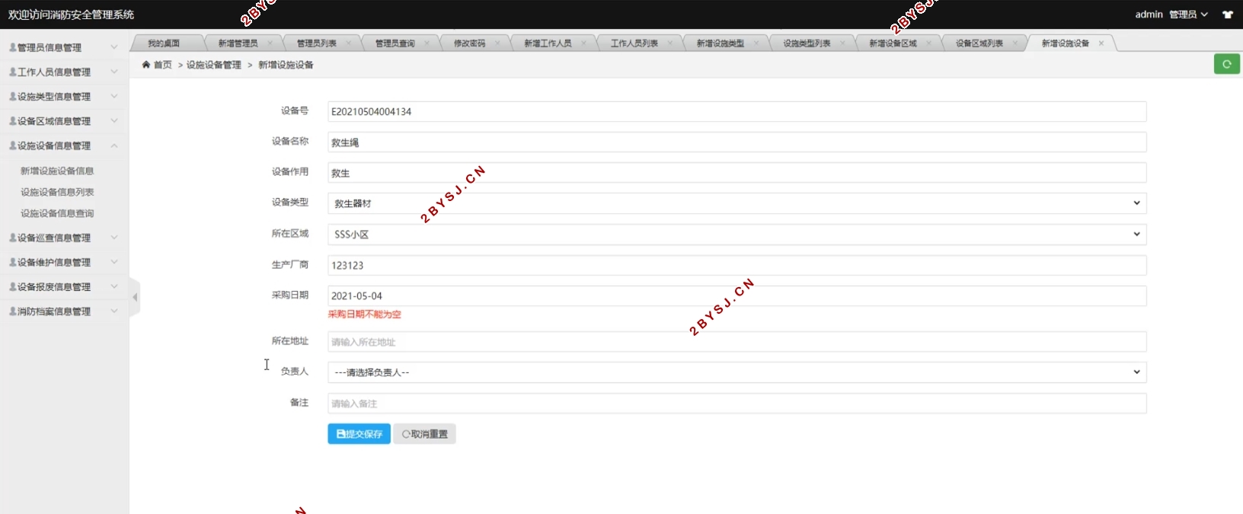This screenshot has width=1243, height=514.
Task: Close the 新增设施类型 tab
Action: [756, 43]
